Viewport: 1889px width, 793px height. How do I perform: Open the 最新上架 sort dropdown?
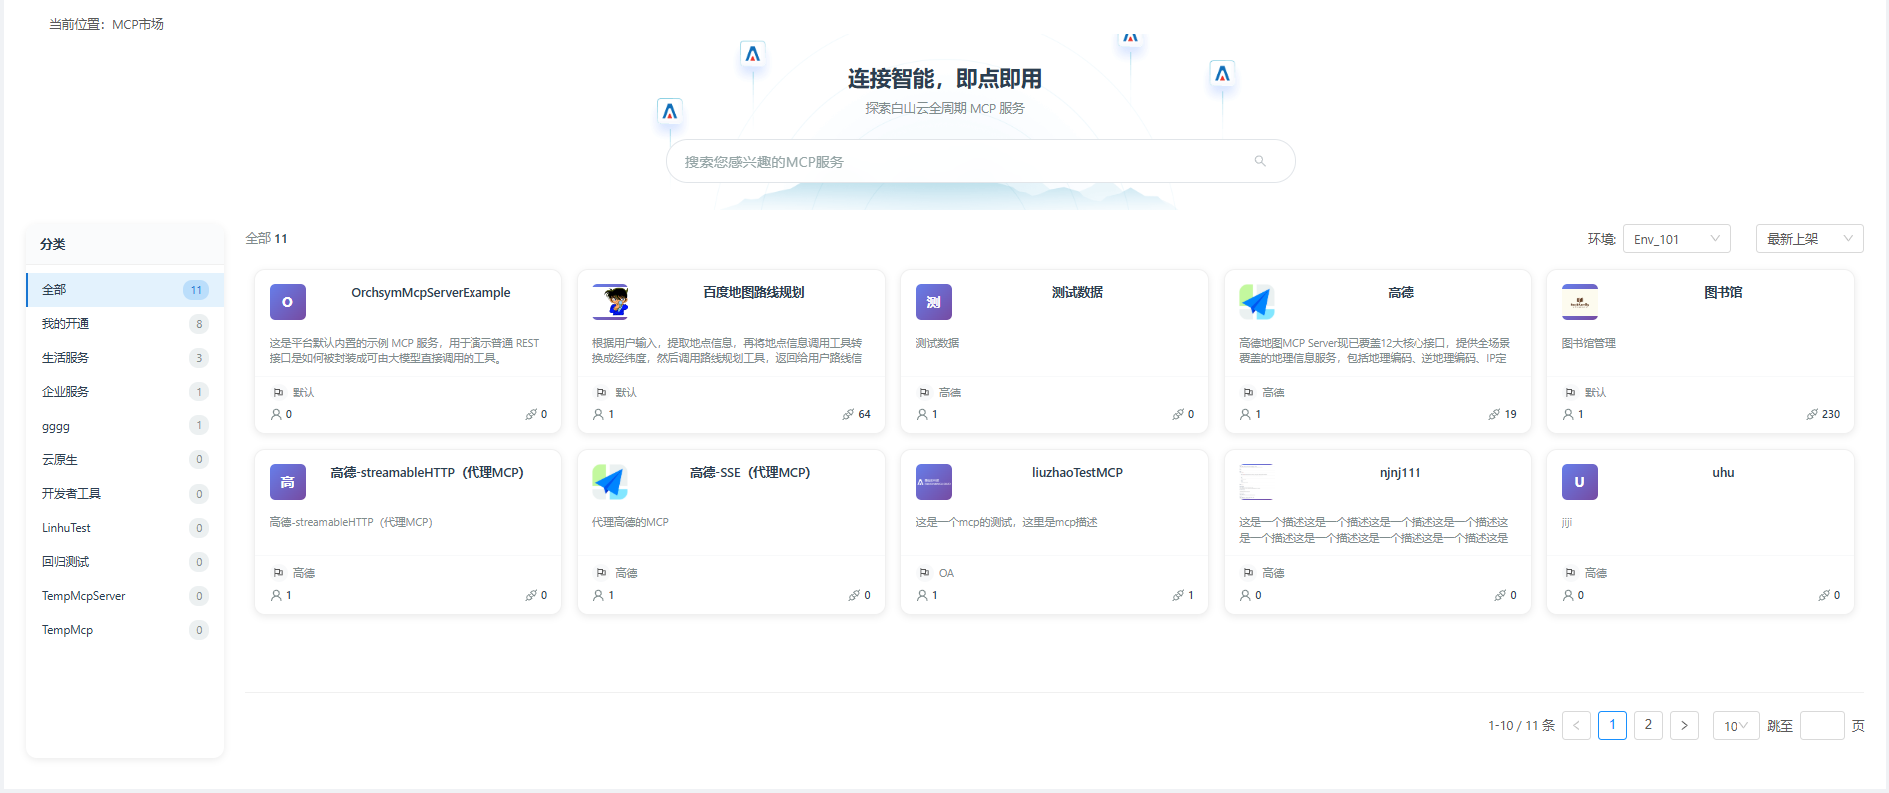(x=1808, y=239)
